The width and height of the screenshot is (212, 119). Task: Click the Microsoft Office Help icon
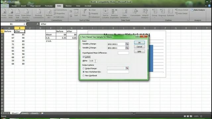tap(209, 6)
